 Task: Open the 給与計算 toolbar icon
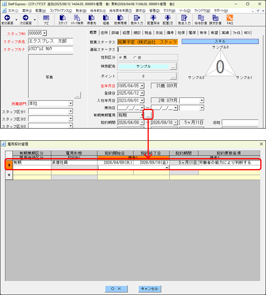(x=201, y=20)
